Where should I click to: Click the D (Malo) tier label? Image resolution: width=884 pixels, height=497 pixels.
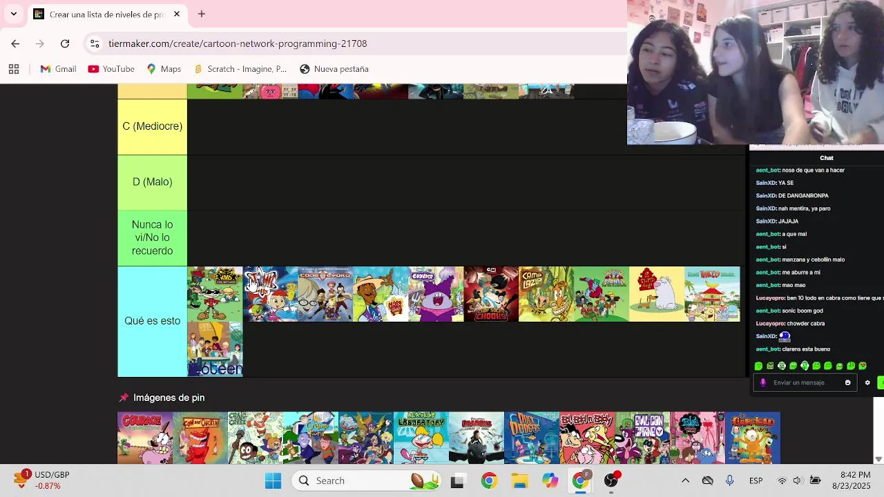pyautogui.click(x=153, y=182)
